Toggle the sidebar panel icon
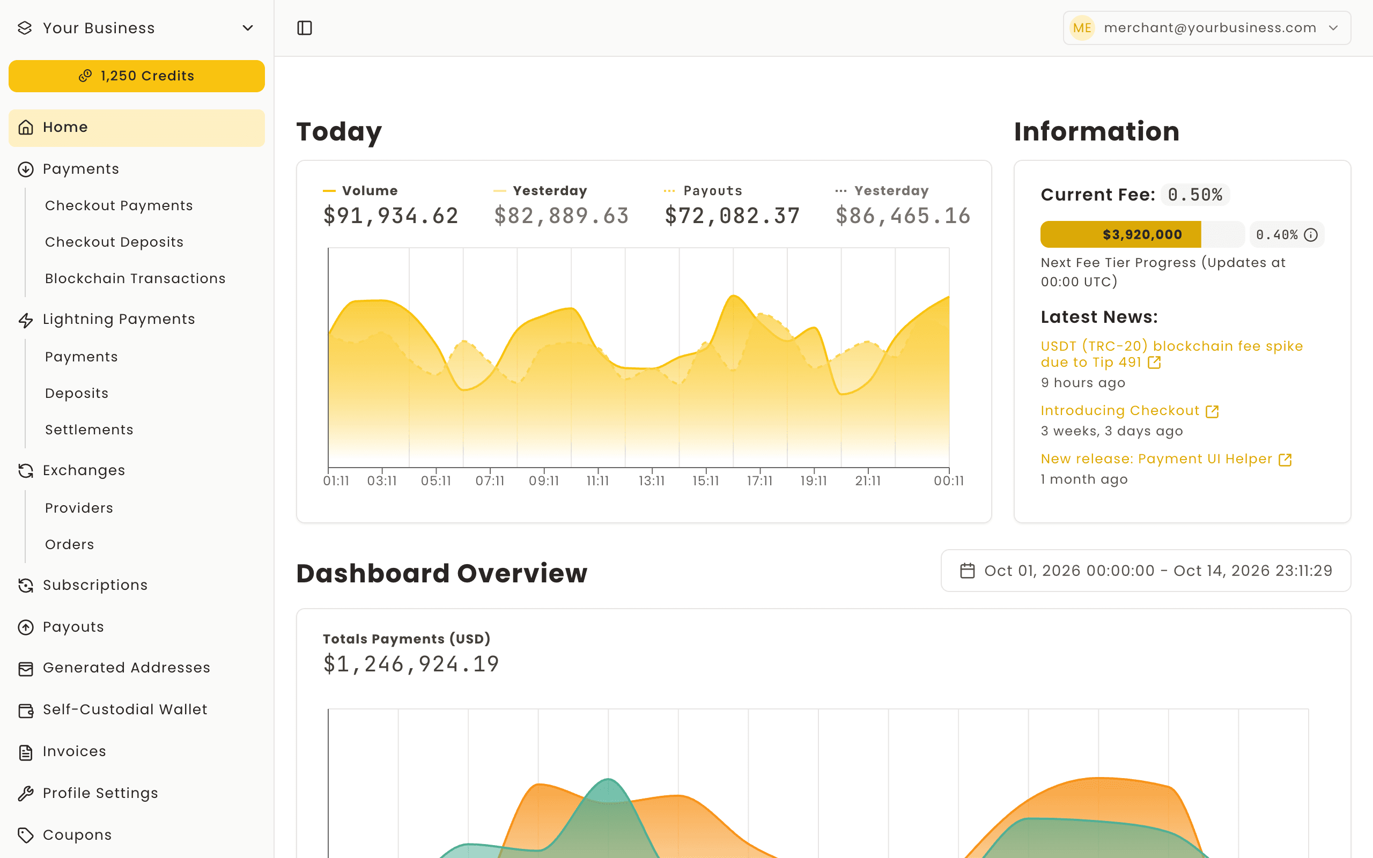Screen dimensions: 1373x858 [x=305, y=28]
